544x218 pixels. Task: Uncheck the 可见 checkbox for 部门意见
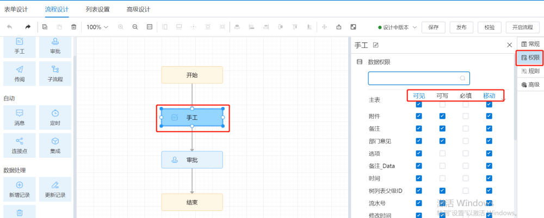(x=418, y=141)
